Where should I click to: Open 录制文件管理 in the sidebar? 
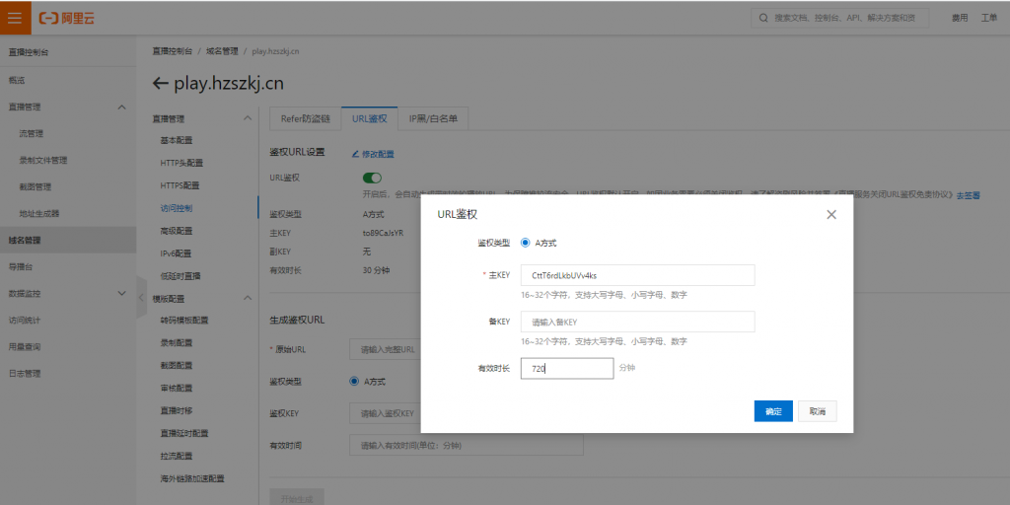(x=43, y=161)
